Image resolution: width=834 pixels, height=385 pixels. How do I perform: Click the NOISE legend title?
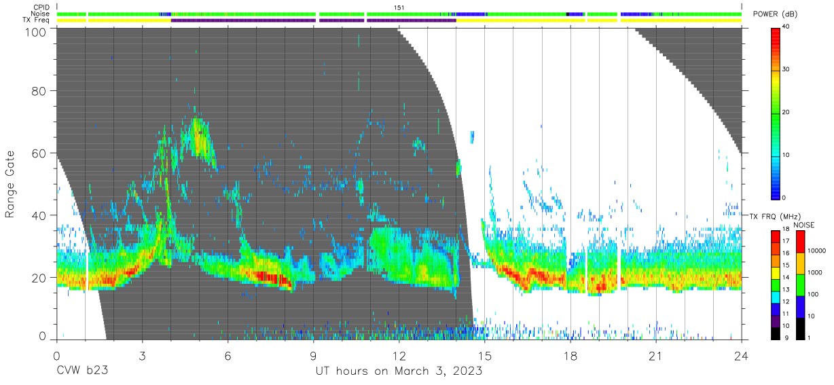tap(805, 225)
